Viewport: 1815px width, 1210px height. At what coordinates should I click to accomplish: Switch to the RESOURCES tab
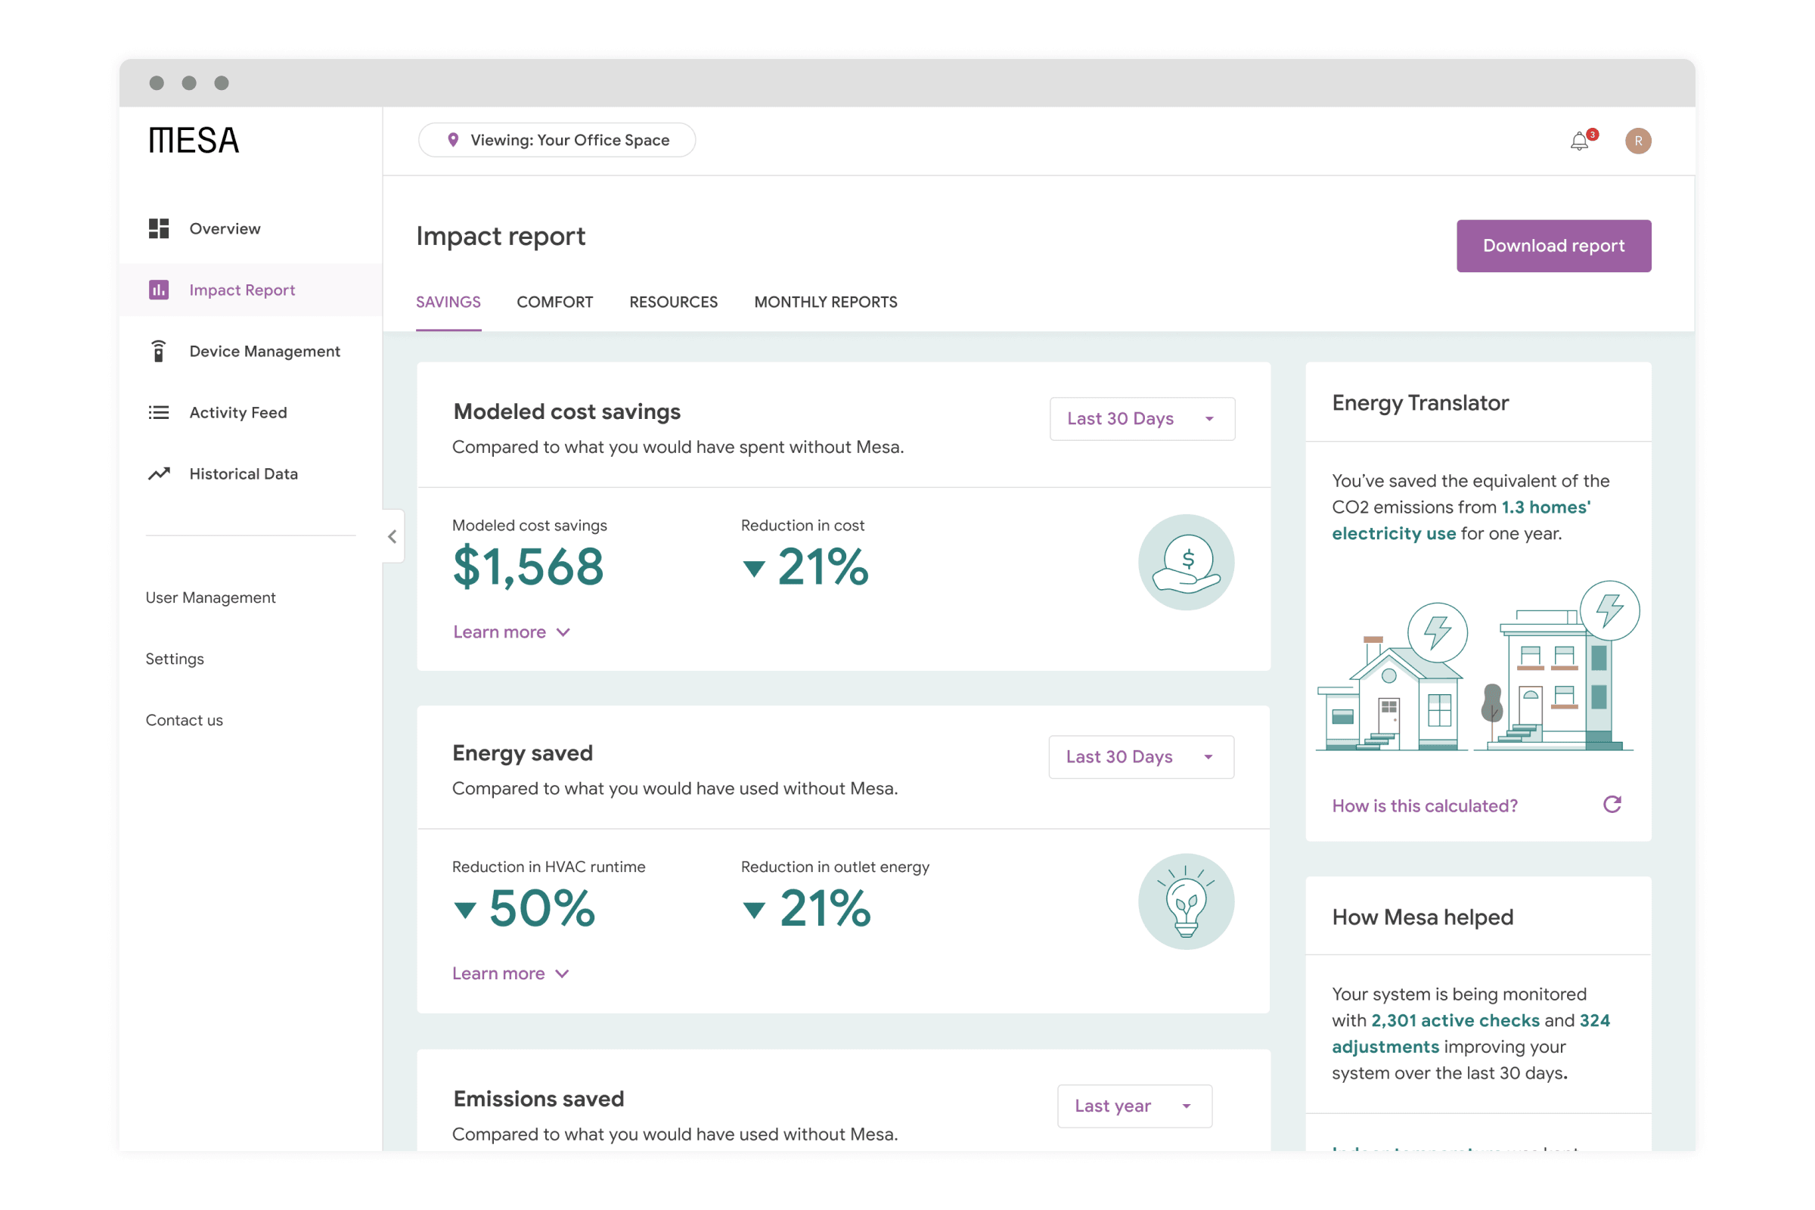point(674,302)
